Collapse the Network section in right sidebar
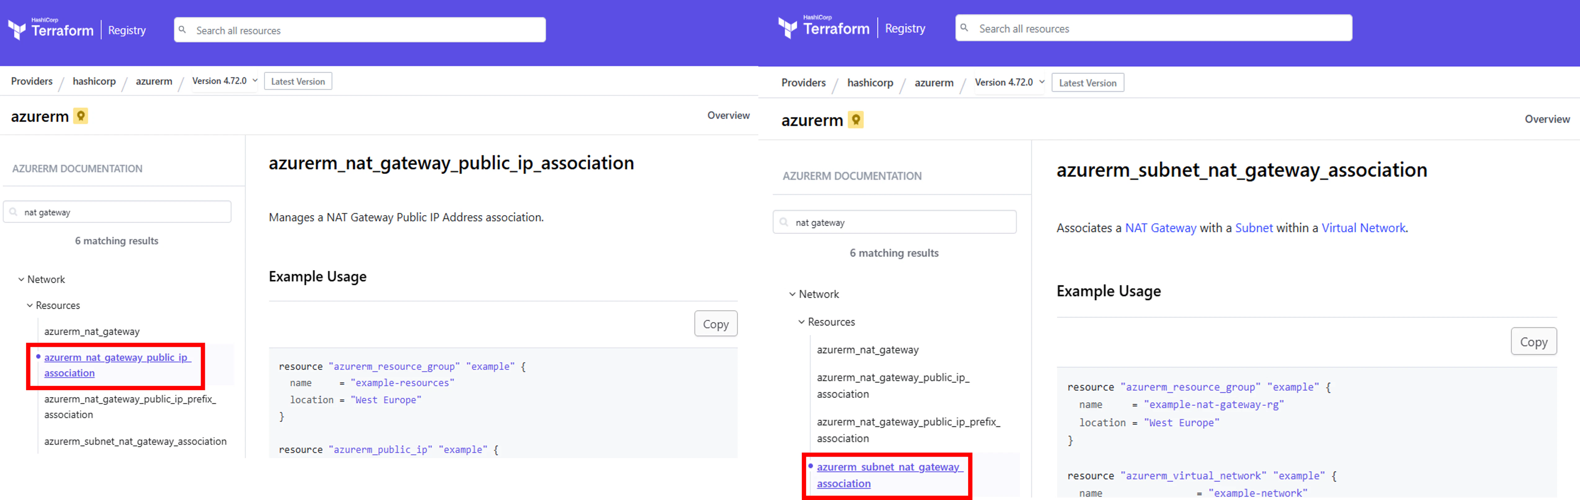Screen dimensions: 1580x500 (792, 294)
